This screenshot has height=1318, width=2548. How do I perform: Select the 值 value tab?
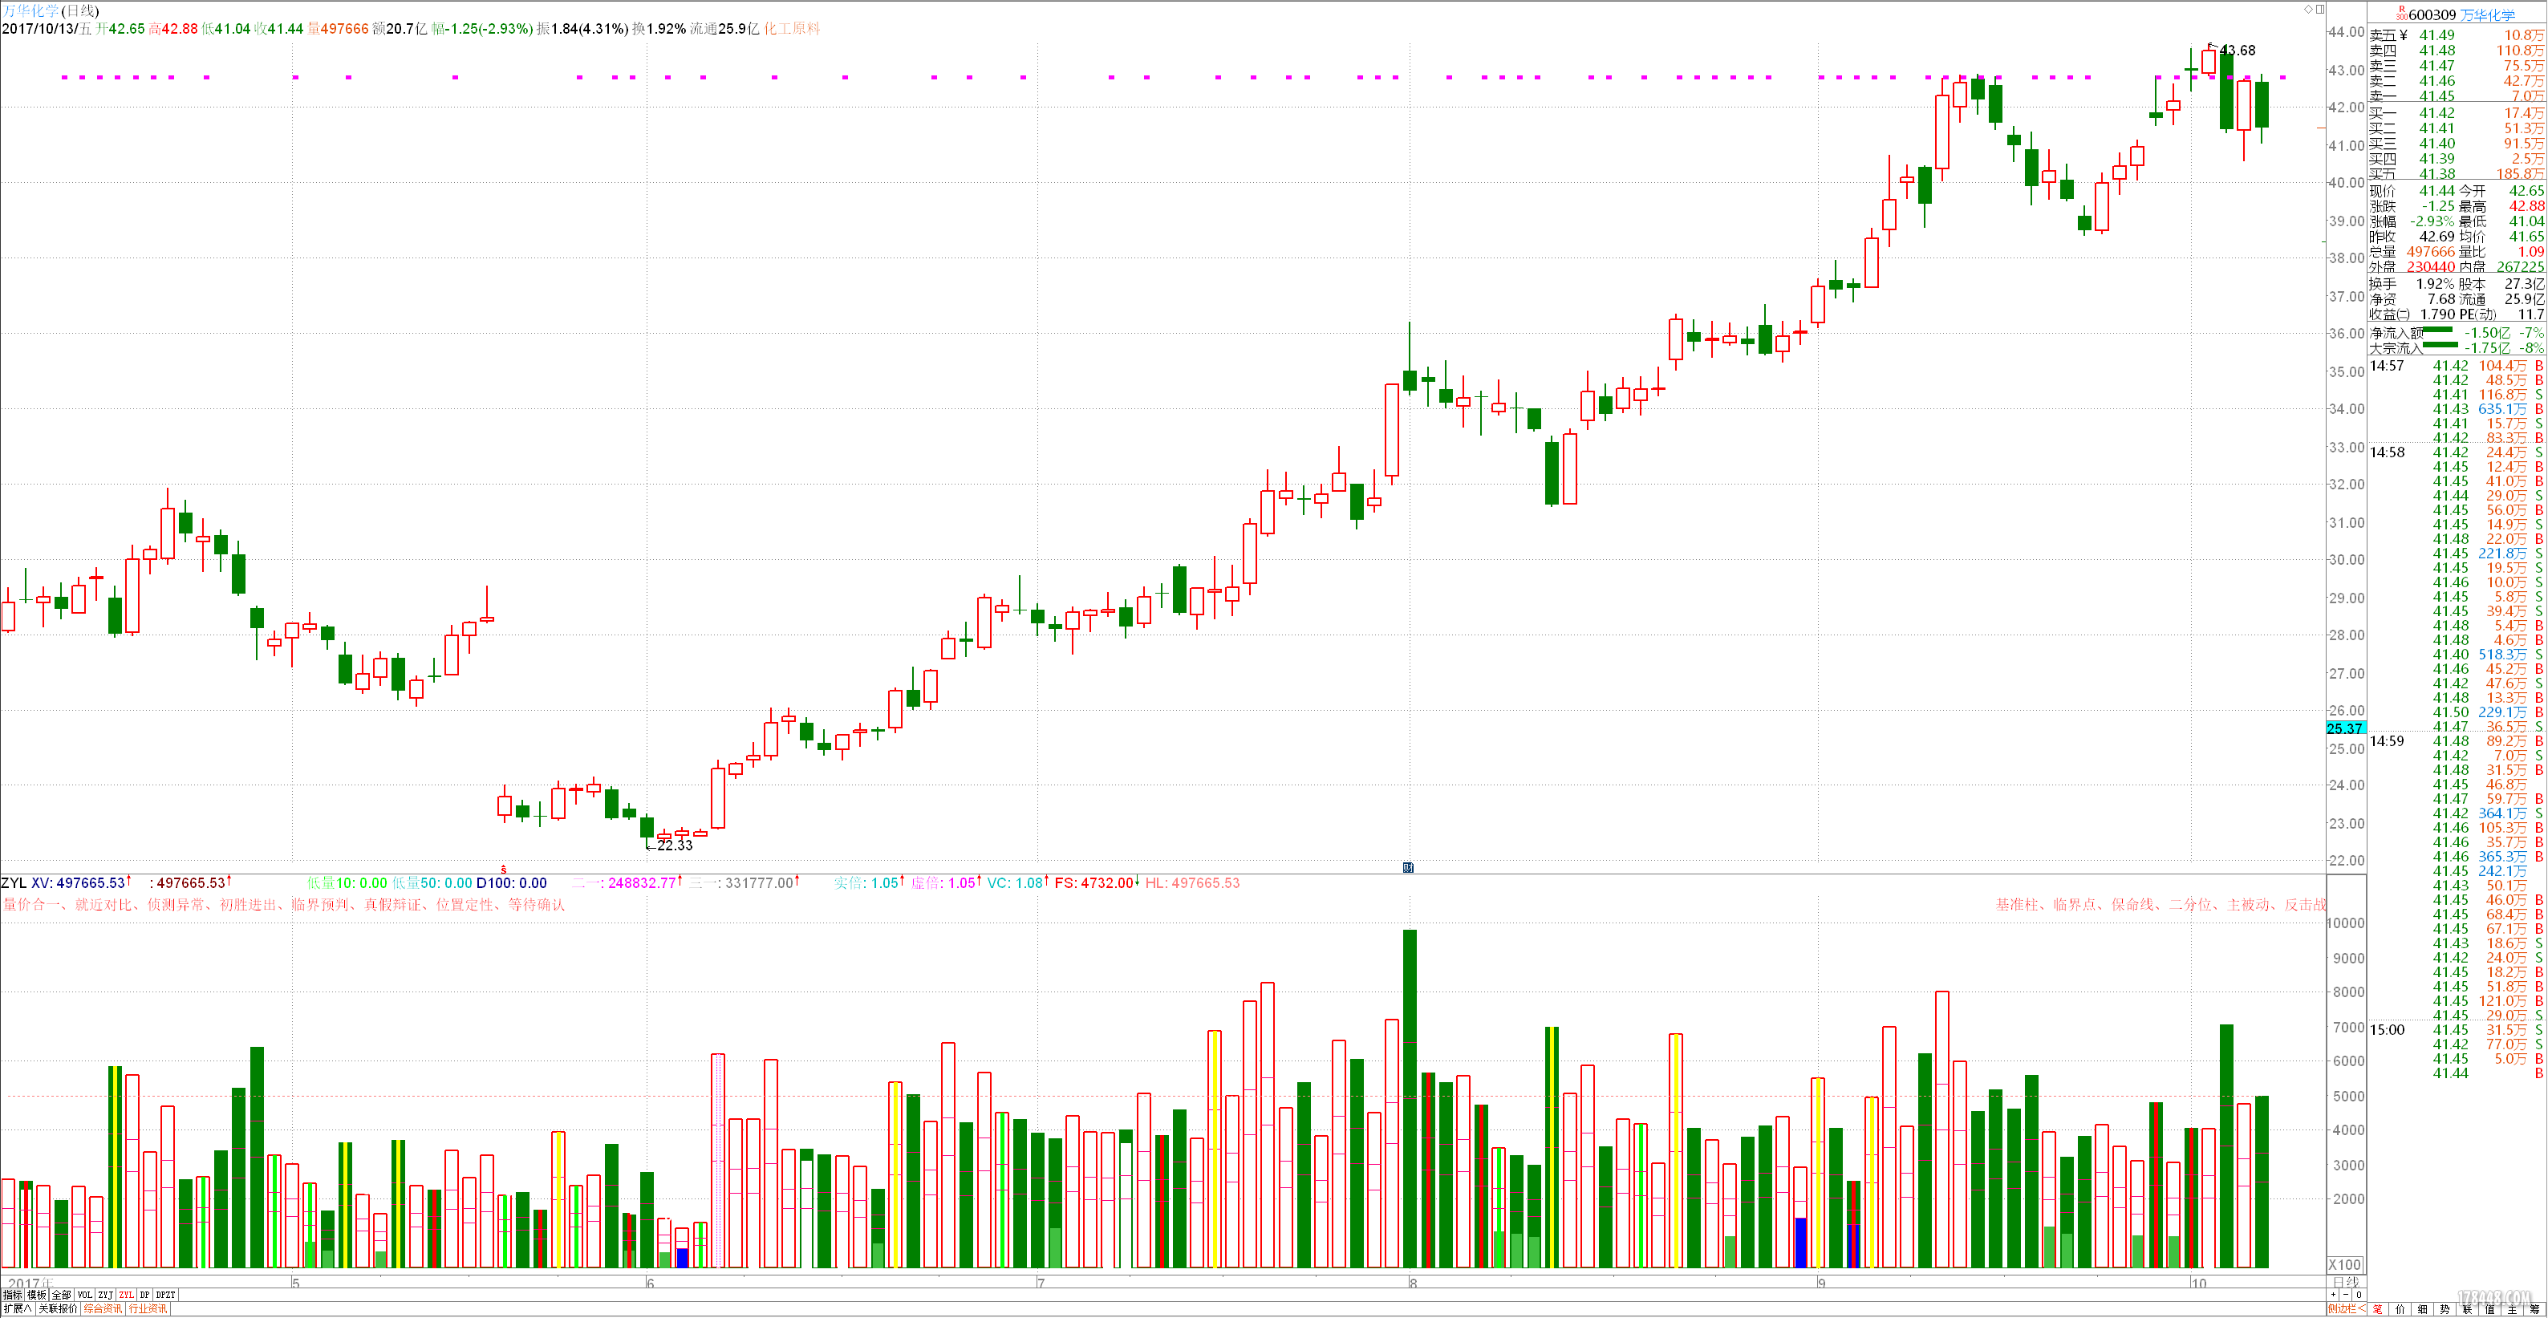[2490, 1309]
